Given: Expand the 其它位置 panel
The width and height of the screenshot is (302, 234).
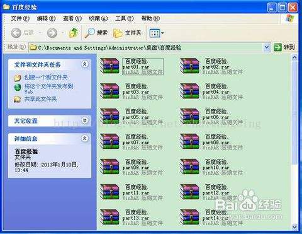Looking at the screenshot, I should pyautogui.click(x=84, y=120).
